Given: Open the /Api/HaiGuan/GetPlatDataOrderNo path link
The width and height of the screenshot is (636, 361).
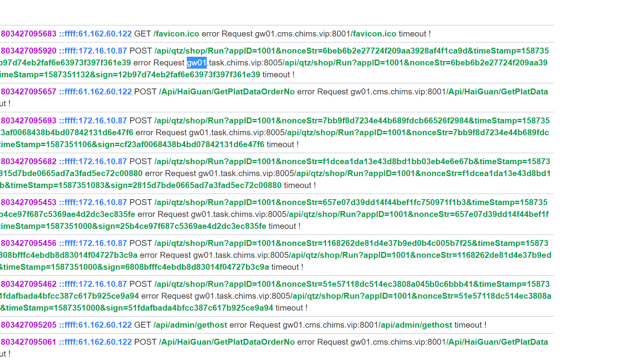Looking at the screenshot, I should (227, 91).
